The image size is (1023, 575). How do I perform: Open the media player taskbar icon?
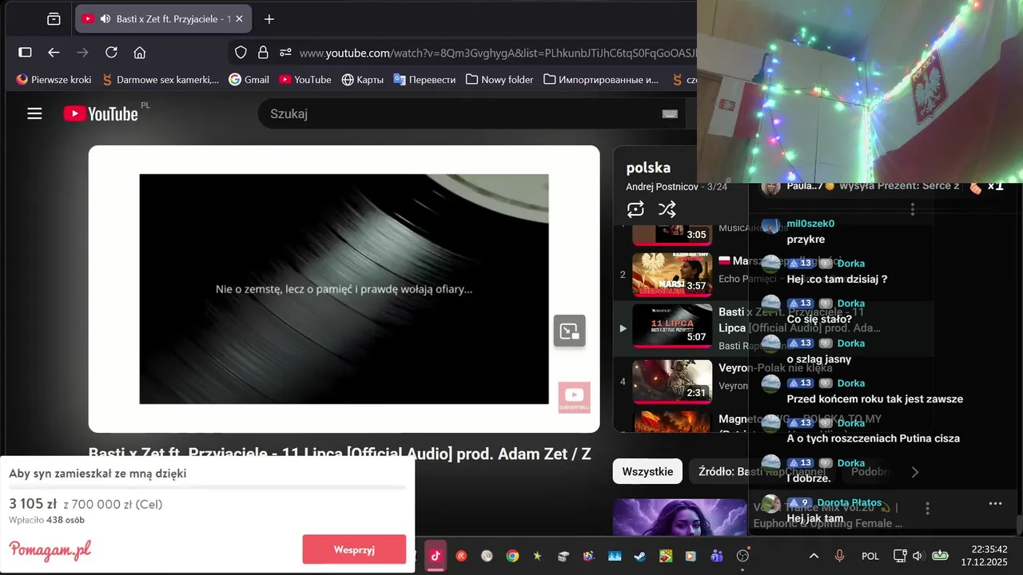(691, 556)
